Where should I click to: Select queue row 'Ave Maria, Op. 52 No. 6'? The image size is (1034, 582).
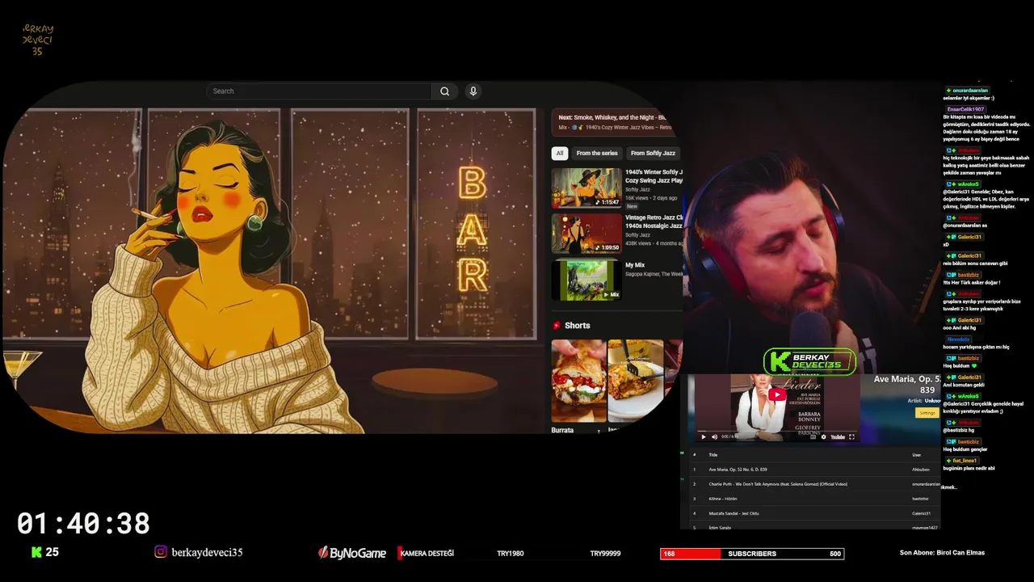(x=814, y=470)
